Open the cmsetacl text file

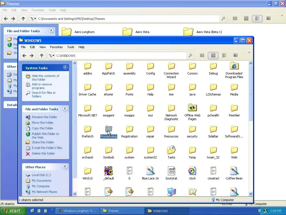[213, 173]
